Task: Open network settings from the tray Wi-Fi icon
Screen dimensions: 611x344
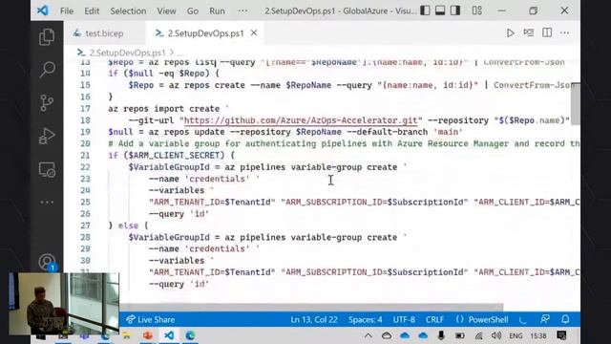Action: [x=478, y=335]
